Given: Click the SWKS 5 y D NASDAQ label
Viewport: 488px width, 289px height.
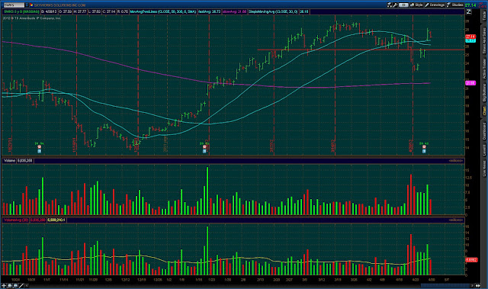Looking at the screenshot, I should pos(21,11).
